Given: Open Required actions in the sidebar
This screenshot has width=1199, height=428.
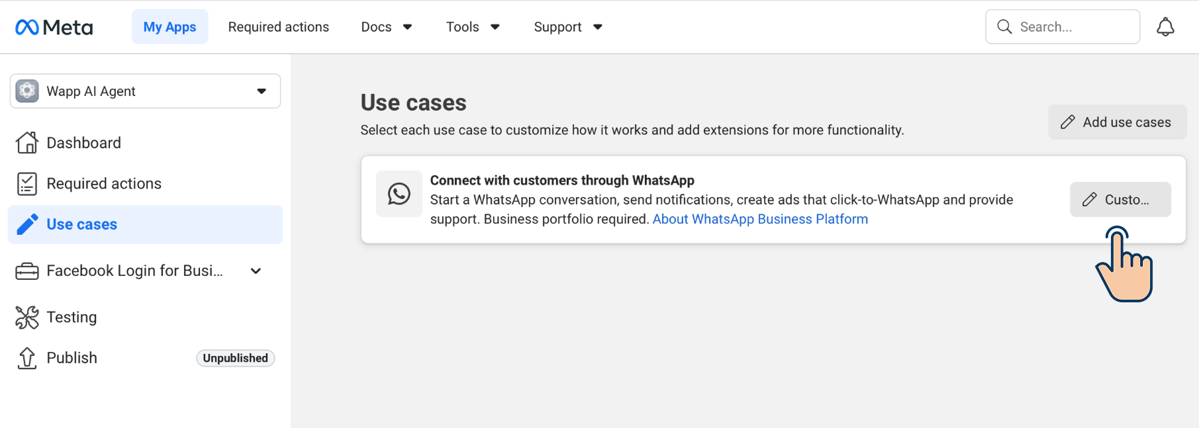Looking at the screenshot, I should (x=146, y=183).
